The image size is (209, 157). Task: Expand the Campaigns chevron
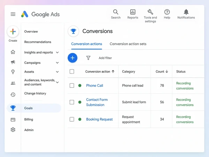pyautogui.click(x=57, y=63)
